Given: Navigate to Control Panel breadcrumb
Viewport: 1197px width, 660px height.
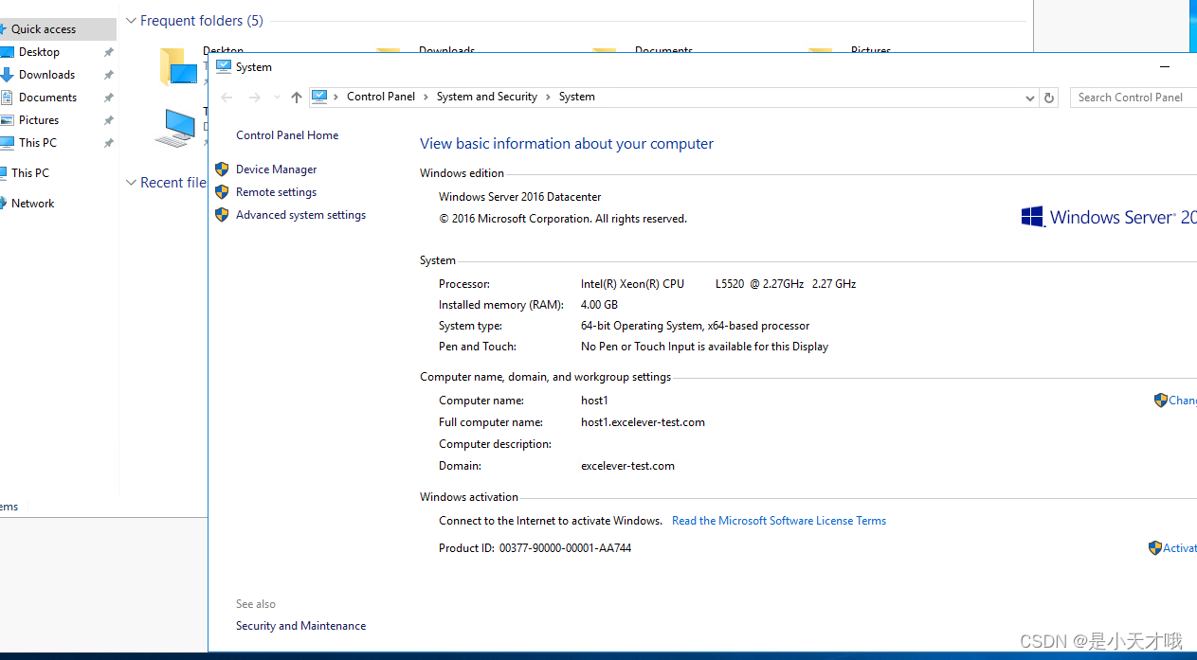Looking at the screenshot, I should coord(380,96).
